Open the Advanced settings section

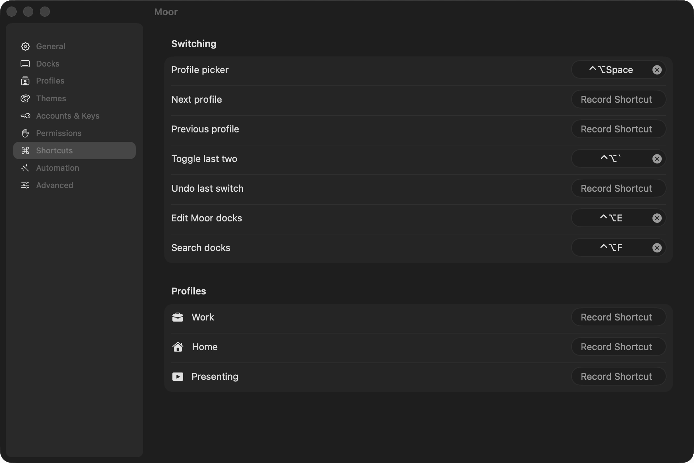pos(74,185)
